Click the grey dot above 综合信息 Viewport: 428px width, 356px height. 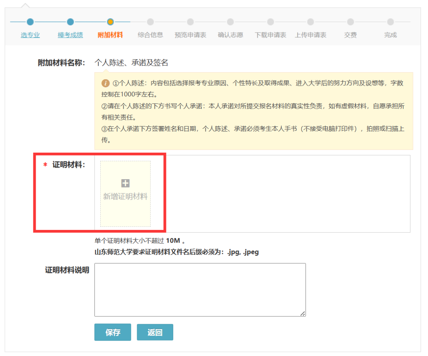tap(150, 22)
